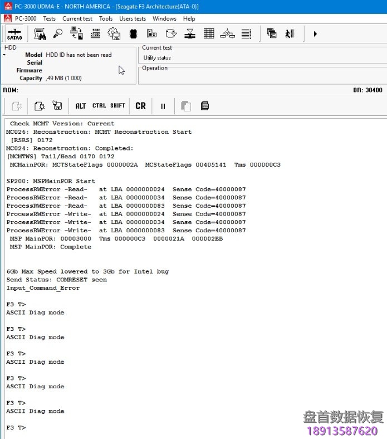Open the grid table icon in toolbar

coord(209,34)
